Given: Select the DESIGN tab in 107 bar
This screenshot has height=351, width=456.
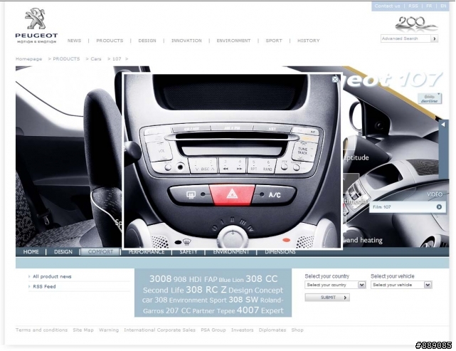Looking at the screenshot, I should point(63,252).
